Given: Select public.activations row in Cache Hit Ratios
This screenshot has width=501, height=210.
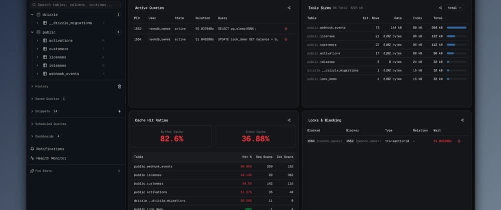Looking at the screenshot, I should (213, 192).
